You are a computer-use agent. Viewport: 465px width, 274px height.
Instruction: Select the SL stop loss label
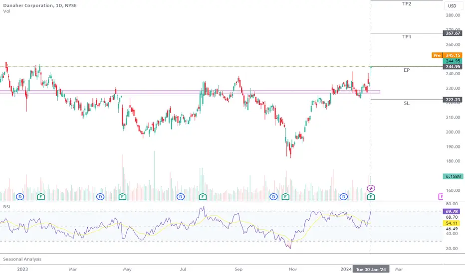pyautogui.click(x=407, y=104)
